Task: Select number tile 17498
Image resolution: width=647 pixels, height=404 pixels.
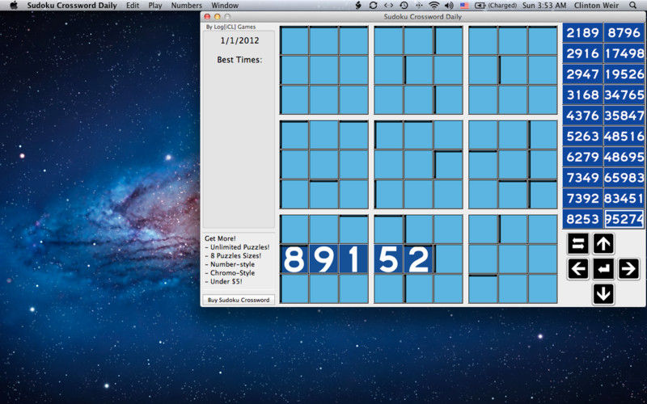Action: (624, 53)
